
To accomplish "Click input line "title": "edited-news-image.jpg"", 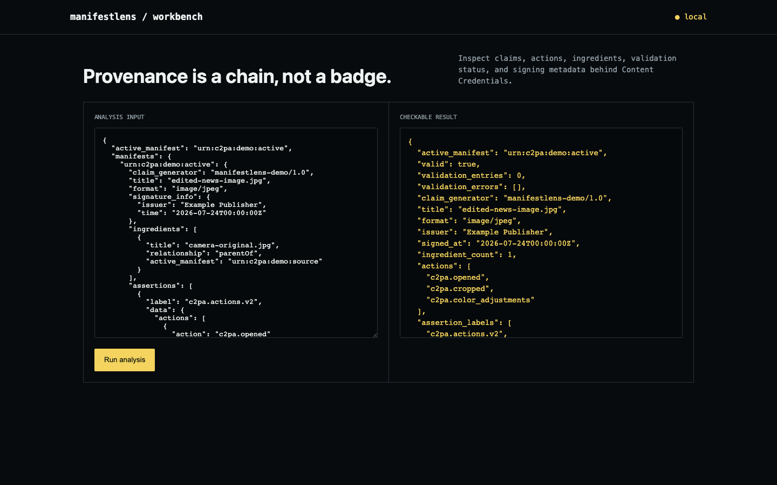I will (x=200, y=181).
